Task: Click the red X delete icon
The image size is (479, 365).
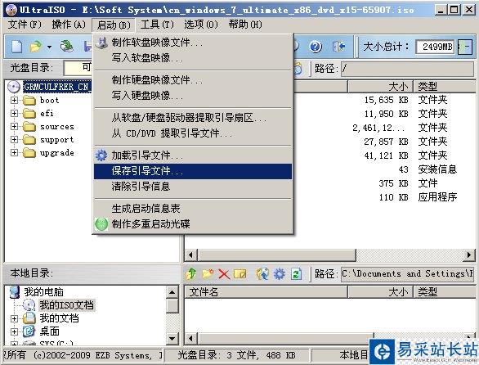Action: point(224,274)
